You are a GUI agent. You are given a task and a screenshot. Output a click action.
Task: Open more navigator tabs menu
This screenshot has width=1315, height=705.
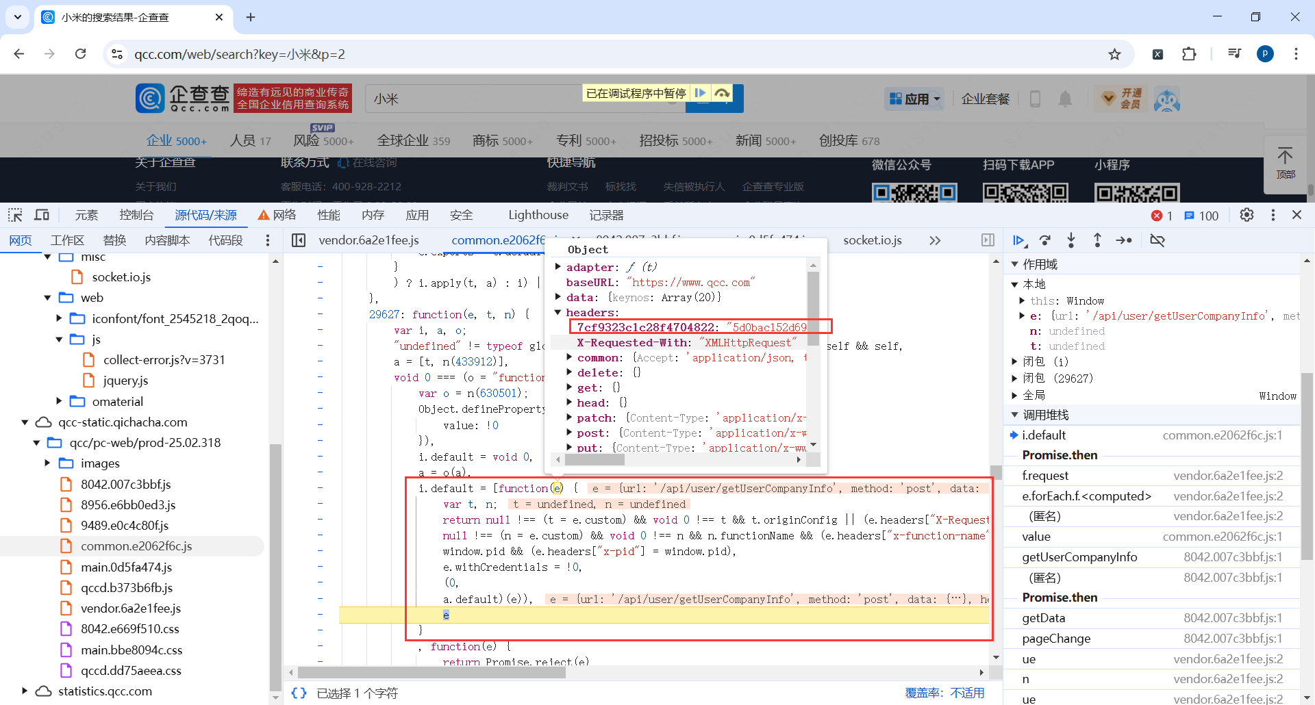coord(268,240)
